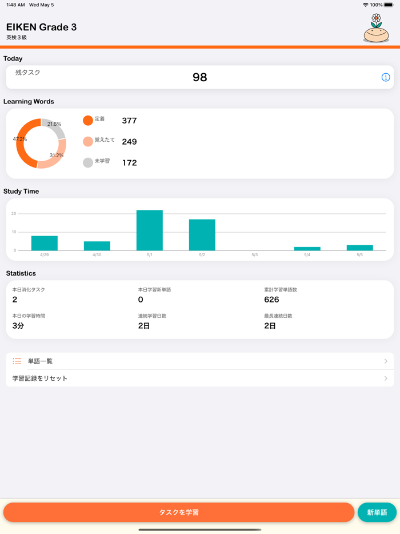Tap the flower mascot character icon
400x534 pixels.
point(376,28)
